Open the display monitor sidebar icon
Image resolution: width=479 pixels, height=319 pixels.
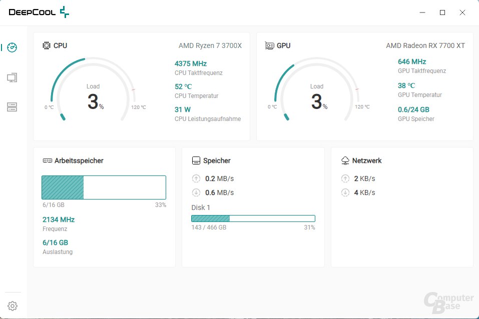(13, 77)
